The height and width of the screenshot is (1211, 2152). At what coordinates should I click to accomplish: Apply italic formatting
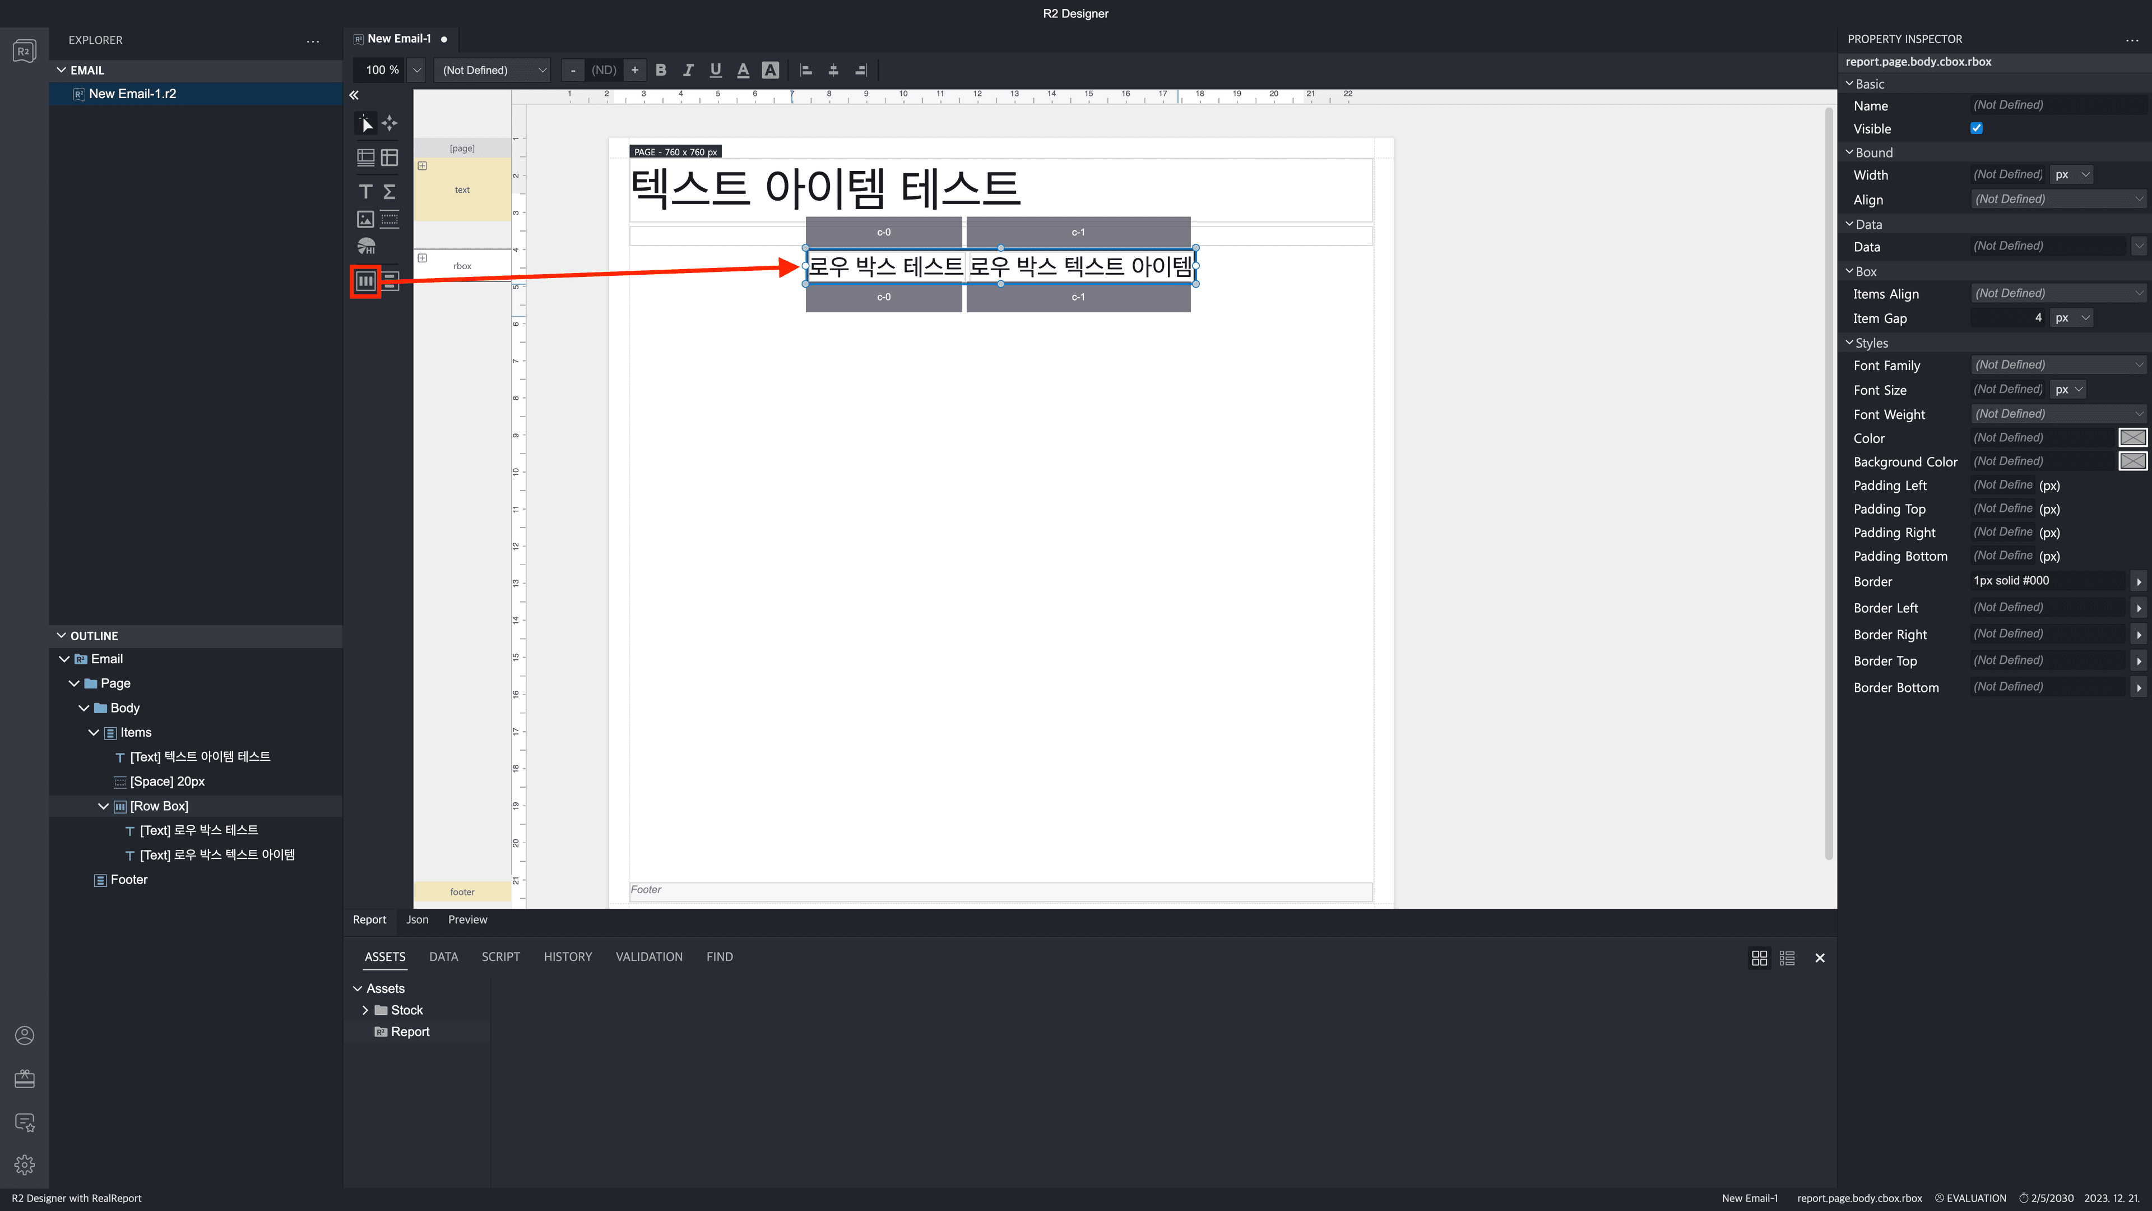pyautogui.click(x=688, y=70)
